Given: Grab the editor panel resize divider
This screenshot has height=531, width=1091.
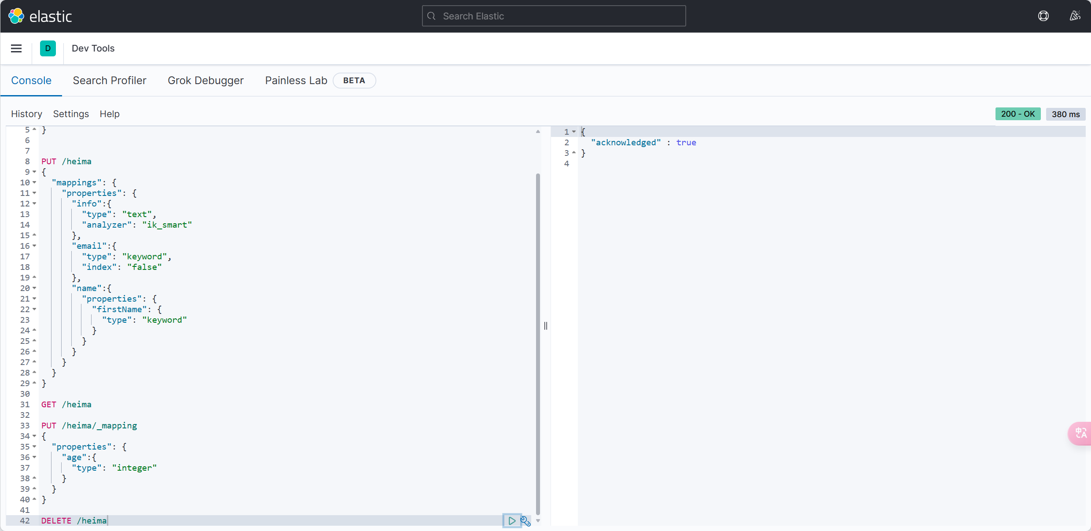Looking at the screenshot, I should click(546, 326).
